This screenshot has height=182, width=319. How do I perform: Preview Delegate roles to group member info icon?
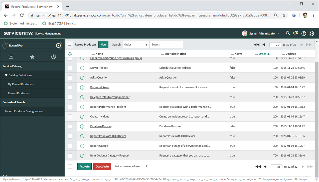point(82,97)
